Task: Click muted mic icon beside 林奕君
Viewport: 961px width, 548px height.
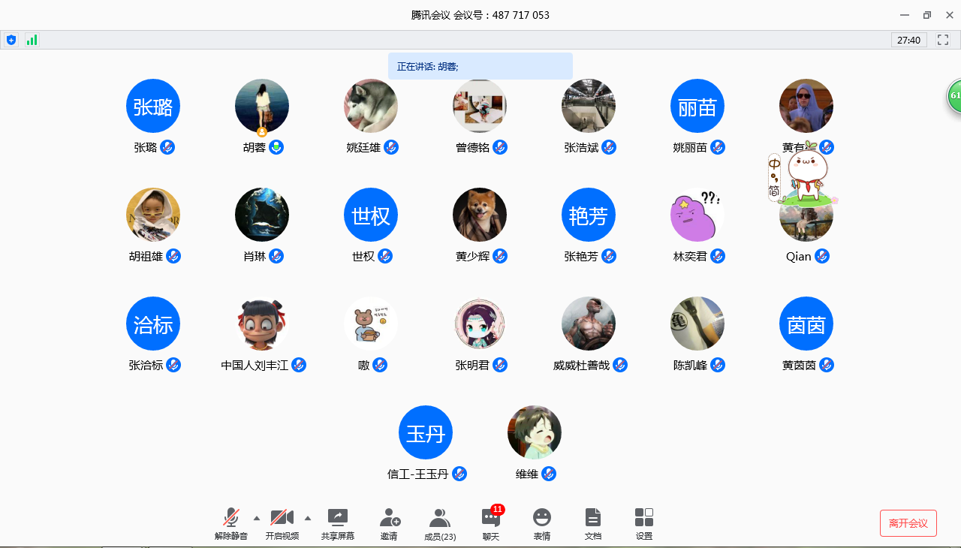Action: pyautogui.click(x=718, y=256)
